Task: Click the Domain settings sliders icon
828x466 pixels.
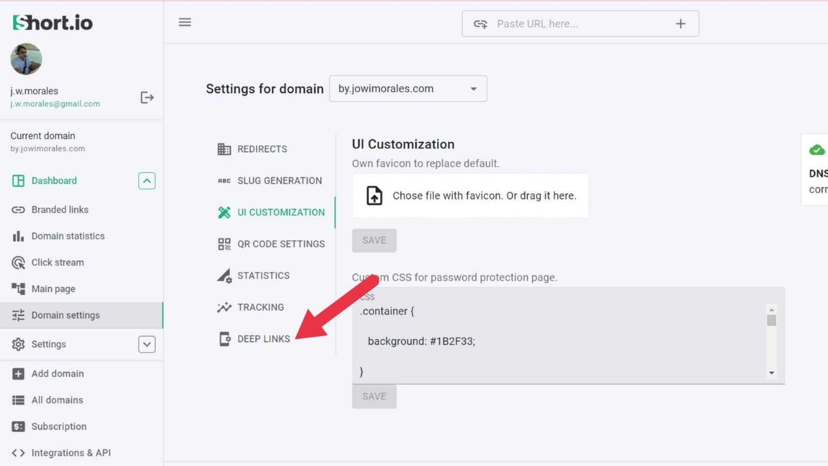Action: tap(18, 315)
